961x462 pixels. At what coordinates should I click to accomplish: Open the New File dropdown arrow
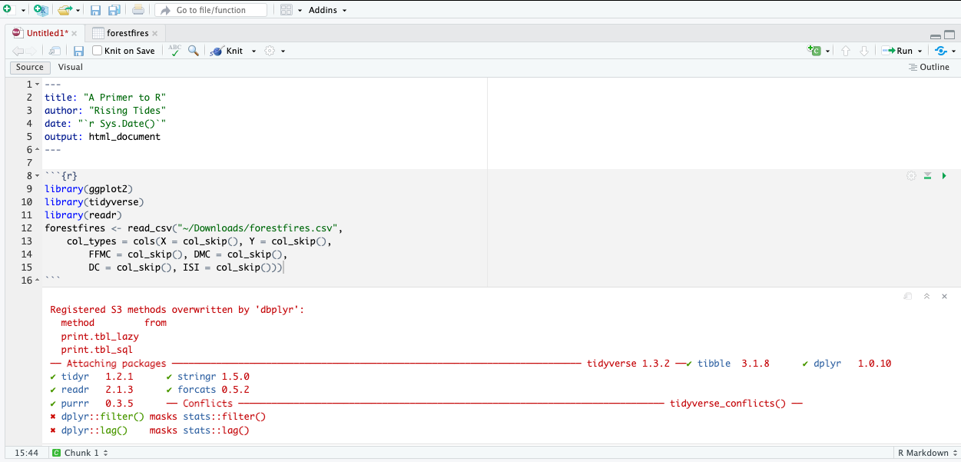23,11
